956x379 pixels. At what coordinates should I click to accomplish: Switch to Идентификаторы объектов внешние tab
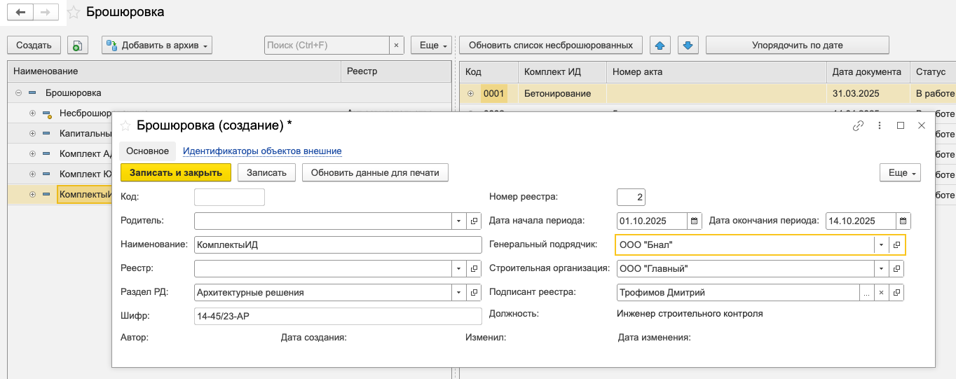coord(262,151)
